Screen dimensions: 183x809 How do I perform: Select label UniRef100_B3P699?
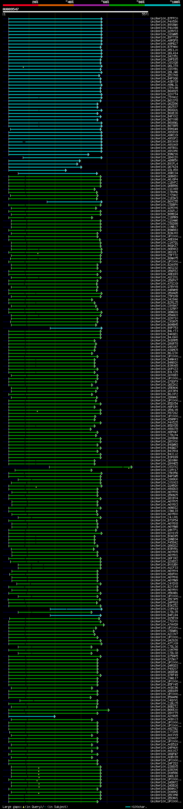point(164,457)
